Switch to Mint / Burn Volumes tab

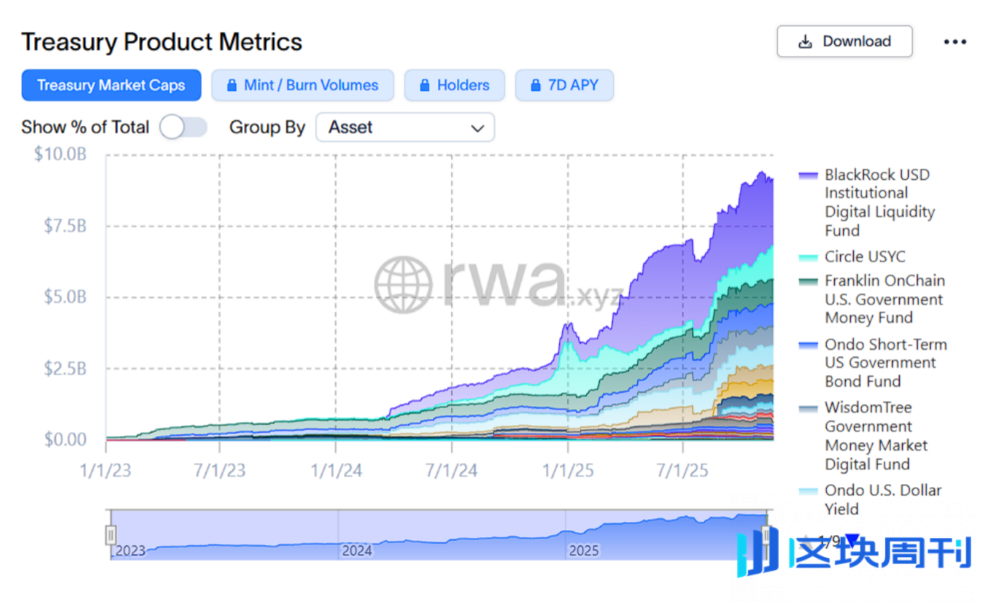[x=303, y=85]
